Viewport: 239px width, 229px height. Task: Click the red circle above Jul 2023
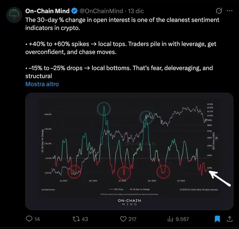click(x=74, y=171)
